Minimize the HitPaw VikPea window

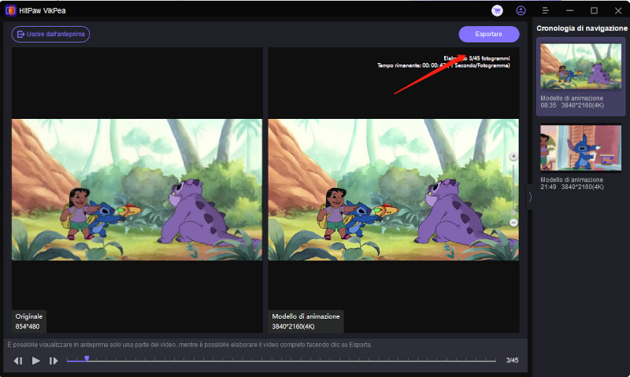pyautogui.click(x=569, y=11)
